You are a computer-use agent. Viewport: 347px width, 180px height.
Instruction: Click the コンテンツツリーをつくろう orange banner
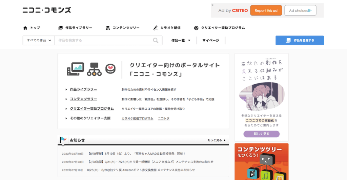pos(261,162)
